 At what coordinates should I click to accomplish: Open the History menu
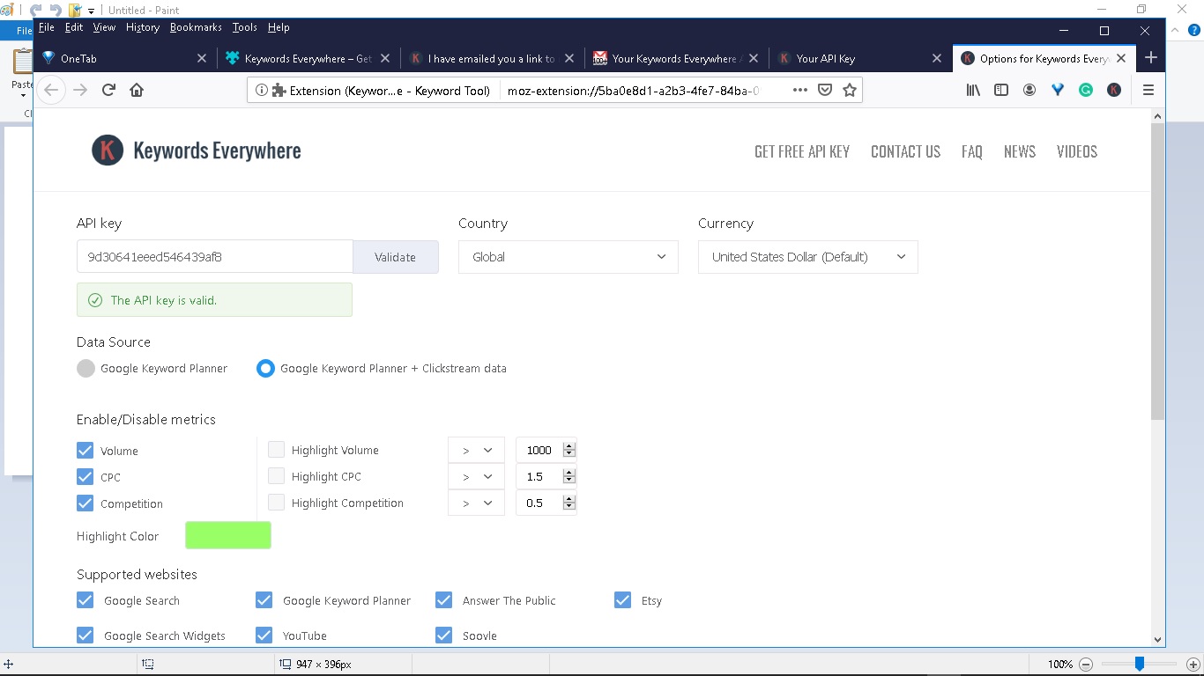pos(143,27)
